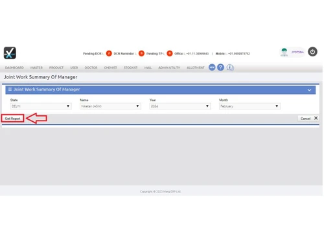Click the DCR Reminder count badge
Image resolution: width=324 pixels, height=243 pixels.
[141, 53]
